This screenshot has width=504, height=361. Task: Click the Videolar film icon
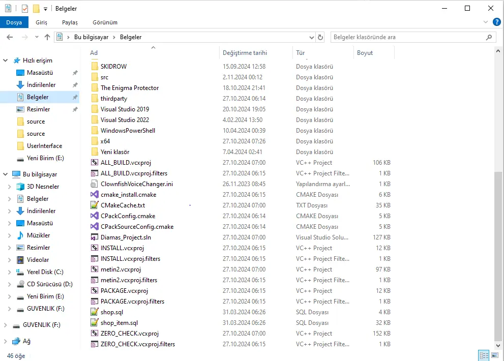coord(20,260)
